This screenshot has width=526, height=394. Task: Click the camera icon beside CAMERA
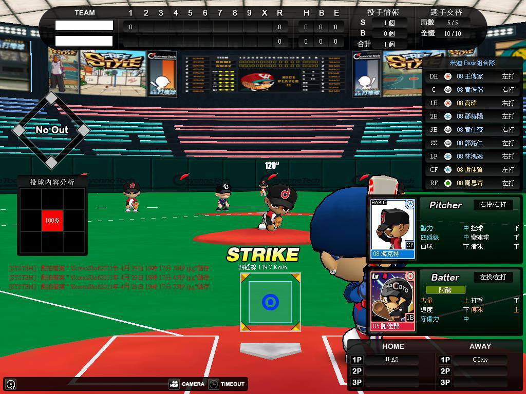coord(174,384)
